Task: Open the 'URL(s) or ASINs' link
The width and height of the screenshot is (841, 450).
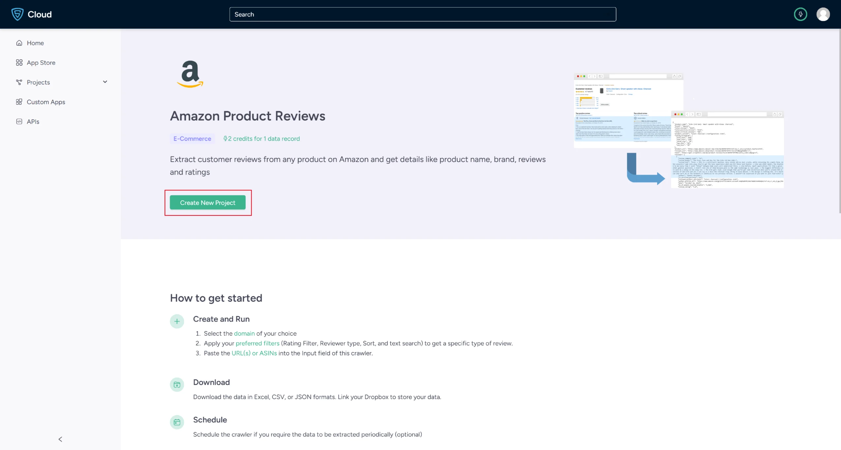Action: (254, 353)
